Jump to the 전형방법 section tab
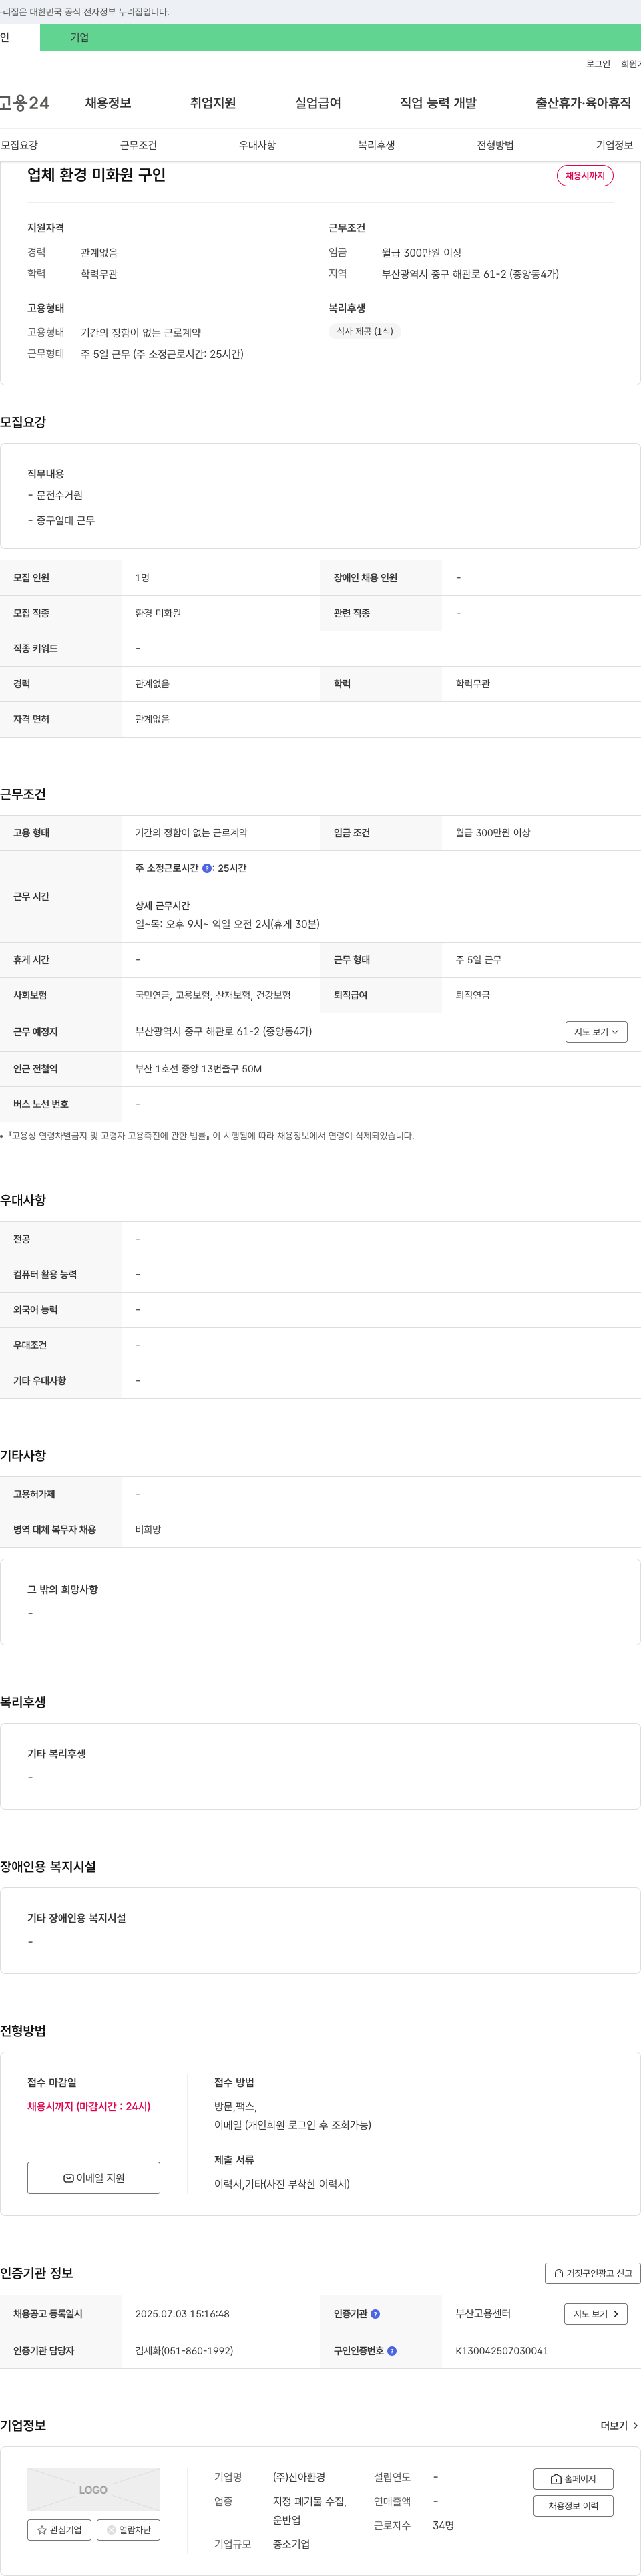The width and height of the screenshot is (641, 2576). (495, 145)
